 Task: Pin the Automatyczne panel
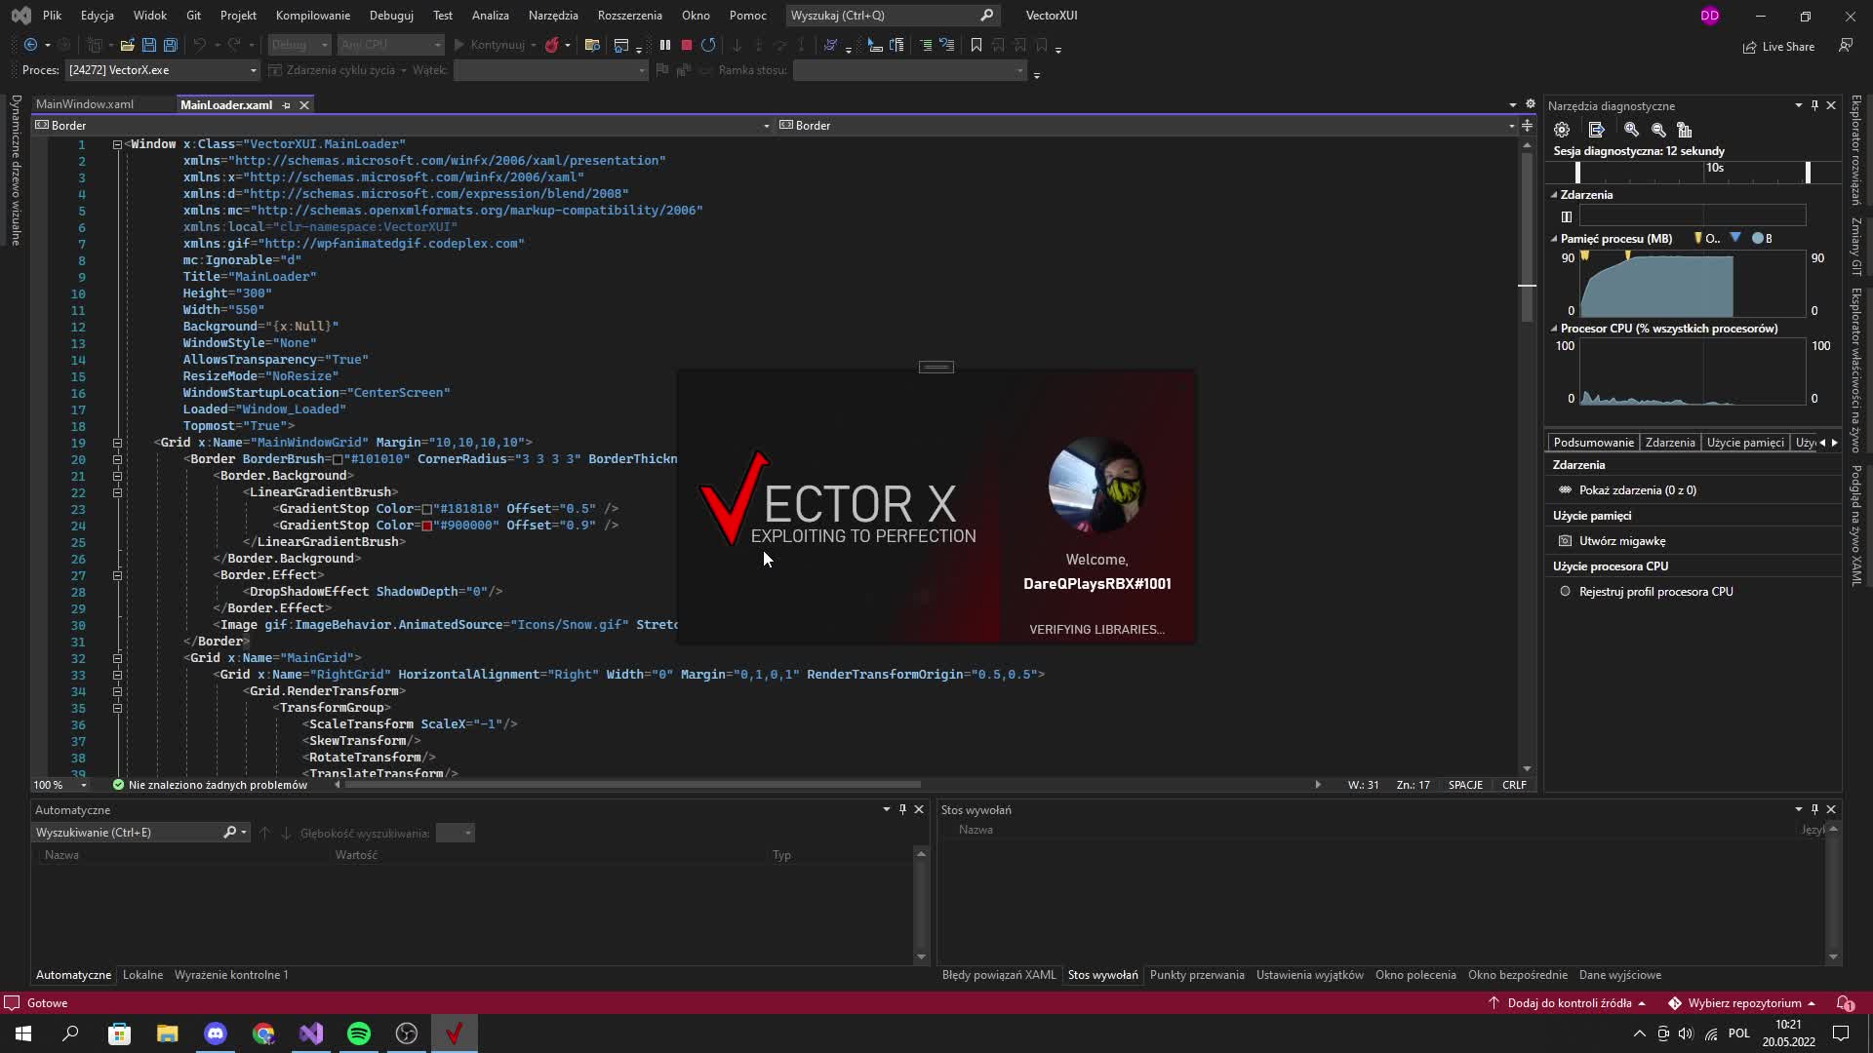(901, 809)
